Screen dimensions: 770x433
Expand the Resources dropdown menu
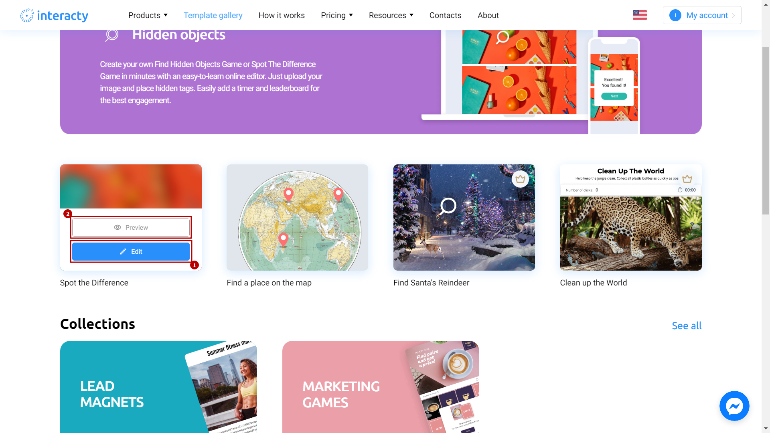pyautogui.click(x=392, y=15)
